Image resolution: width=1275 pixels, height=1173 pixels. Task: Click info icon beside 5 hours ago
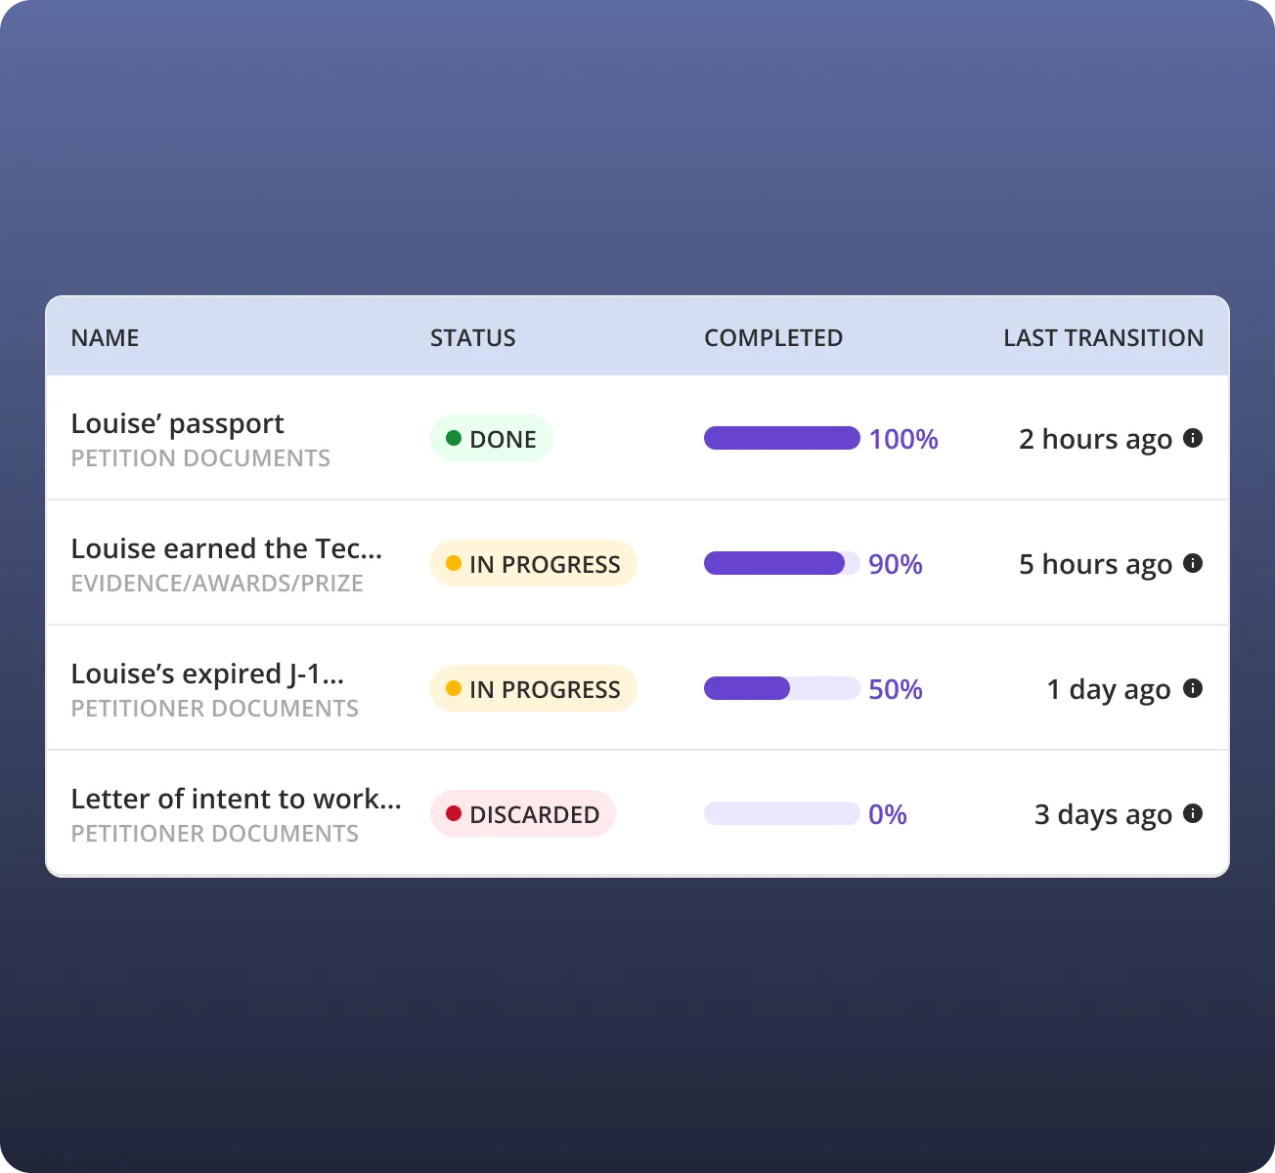[x=1193, y=563]
